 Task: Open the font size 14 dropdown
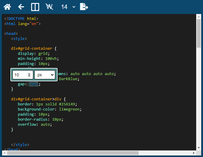click(68, 7)
